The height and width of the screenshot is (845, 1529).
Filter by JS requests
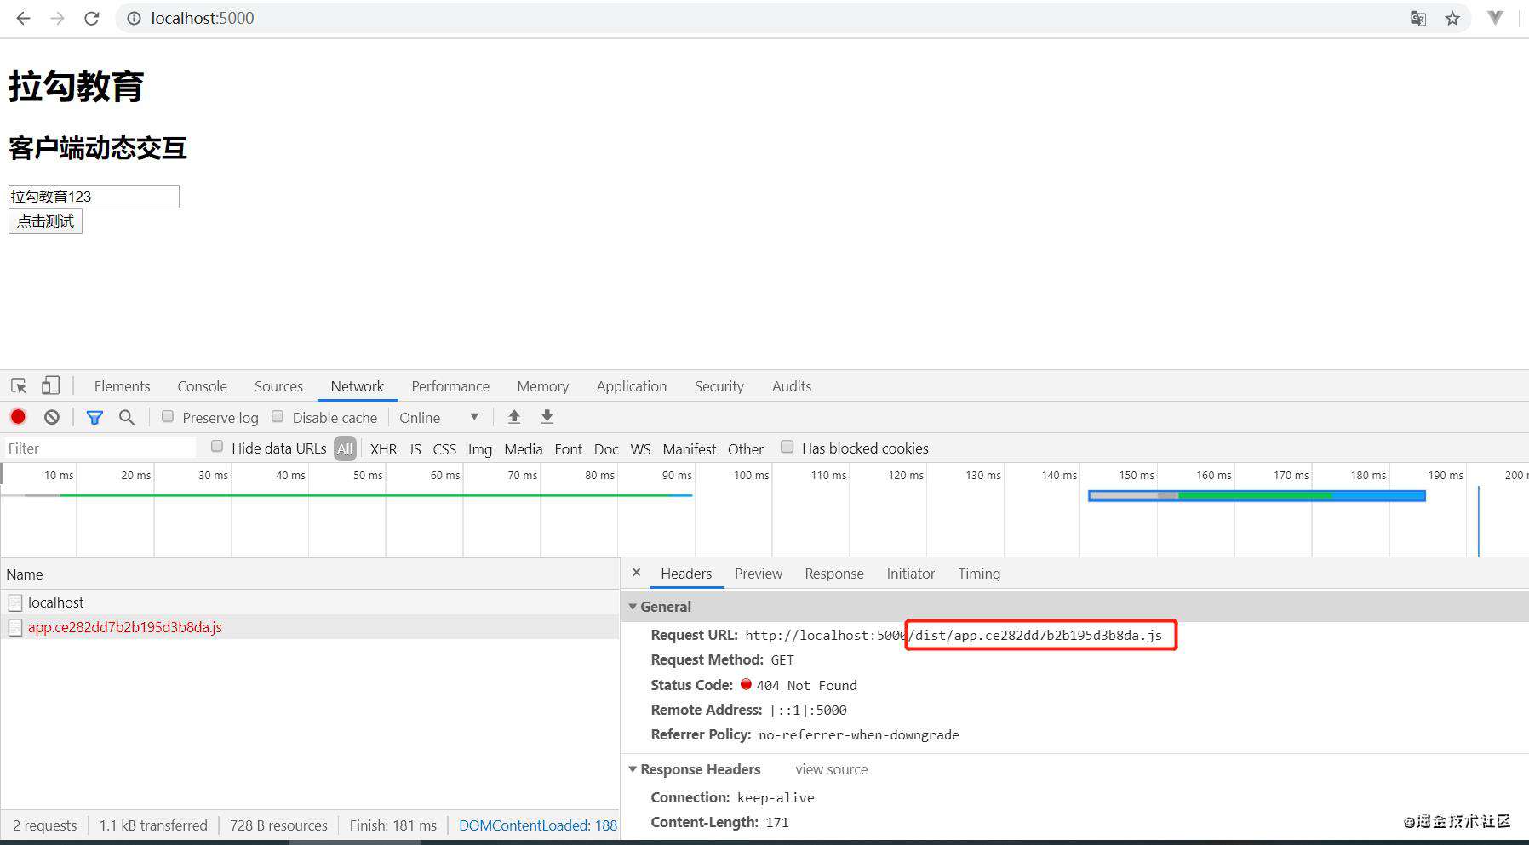click(415, 448)
